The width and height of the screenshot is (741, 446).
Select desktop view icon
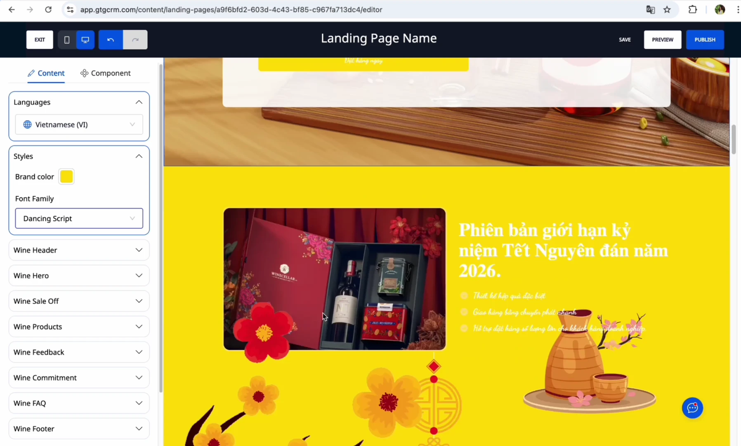tap(85, 40)
